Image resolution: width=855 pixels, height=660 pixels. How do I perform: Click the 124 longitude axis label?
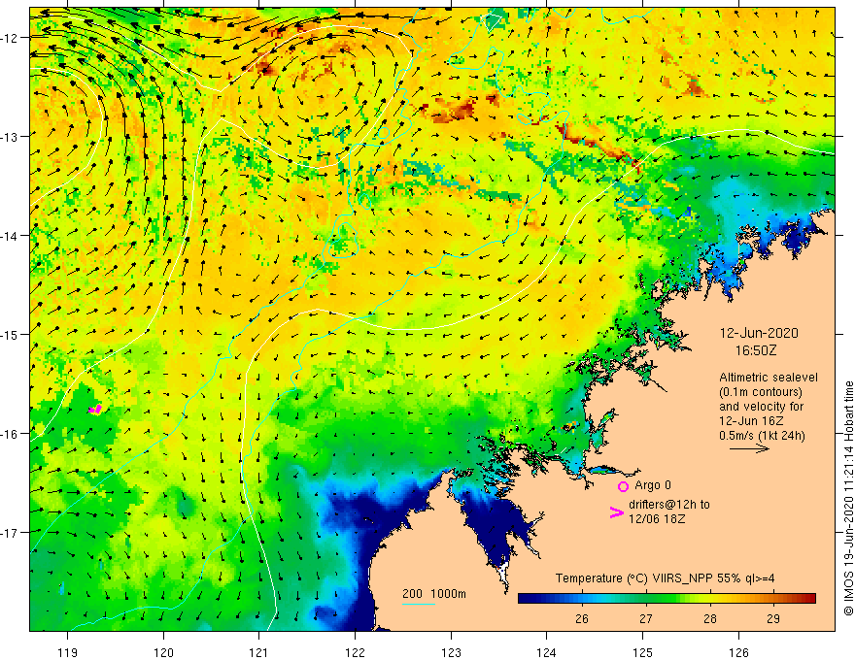pos(547,652)
